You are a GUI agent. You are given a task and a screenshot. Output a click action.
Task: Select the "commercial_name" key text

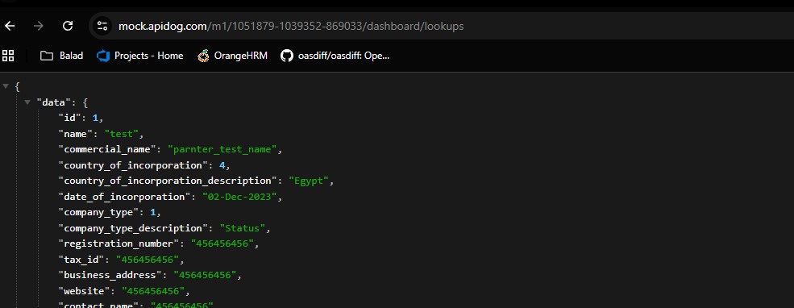(x=107, y=149)
